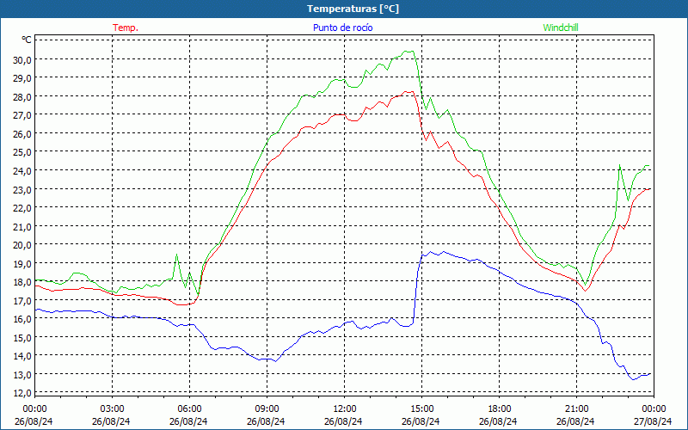
Task: Click the '15:00' time axis label
Action: click(421, 409)
